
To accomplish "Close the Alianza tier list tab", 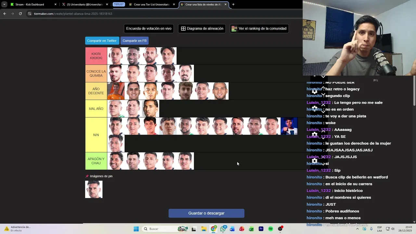I will (226, 5).
